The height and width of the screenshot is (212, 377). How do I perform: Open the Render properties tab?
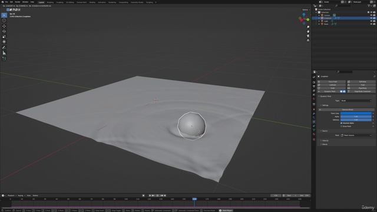tap(314, 82)
